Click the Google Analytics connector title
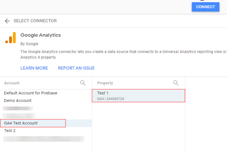Viewport: 227px width, 153px height. pyautogui.click(x=40, y=35)
